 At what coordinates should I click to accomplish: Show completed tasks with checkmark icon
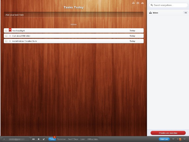44,139
